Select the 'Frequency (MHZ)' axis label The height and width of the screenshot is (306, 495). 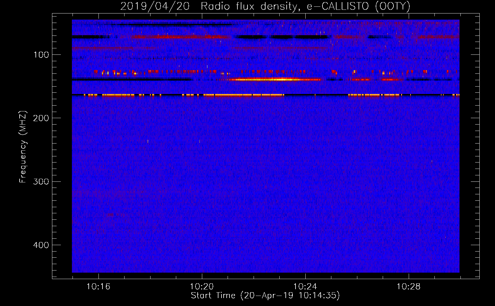point(23,147)
